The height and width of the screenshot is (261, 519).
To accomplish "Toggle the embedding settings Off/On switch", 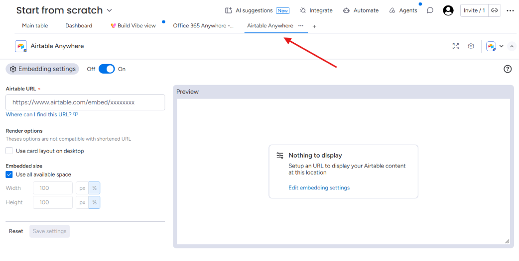I will point(107,69).
